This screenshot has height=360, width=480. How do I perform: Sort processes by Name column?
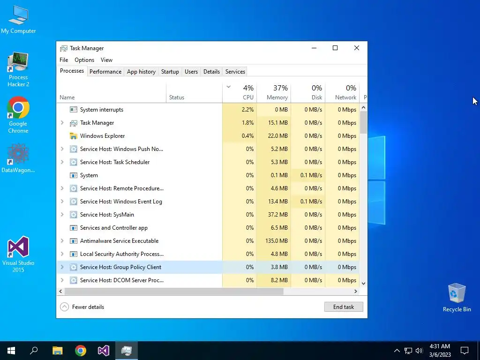[112, 93]
